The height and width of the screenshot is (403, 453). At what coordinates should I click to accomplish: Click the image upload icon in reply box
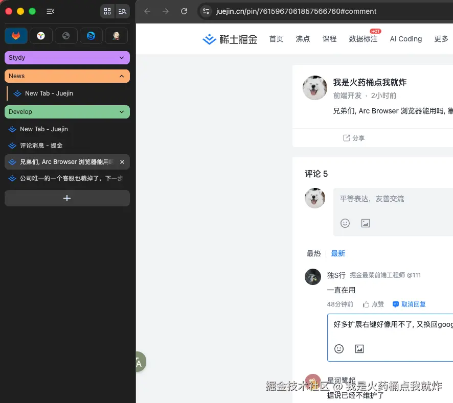click(359, 349)
